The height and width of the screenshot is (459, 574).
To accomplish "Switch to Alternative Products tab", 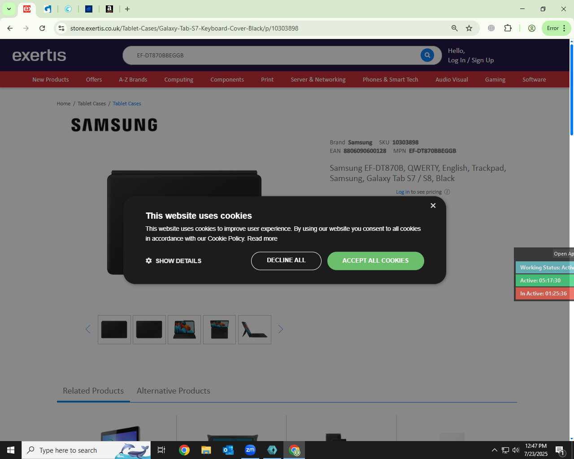I will coord(173,391).
